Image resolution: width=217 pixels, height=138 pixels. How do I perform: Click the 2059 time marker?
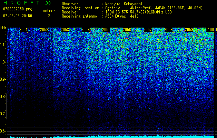189,30
